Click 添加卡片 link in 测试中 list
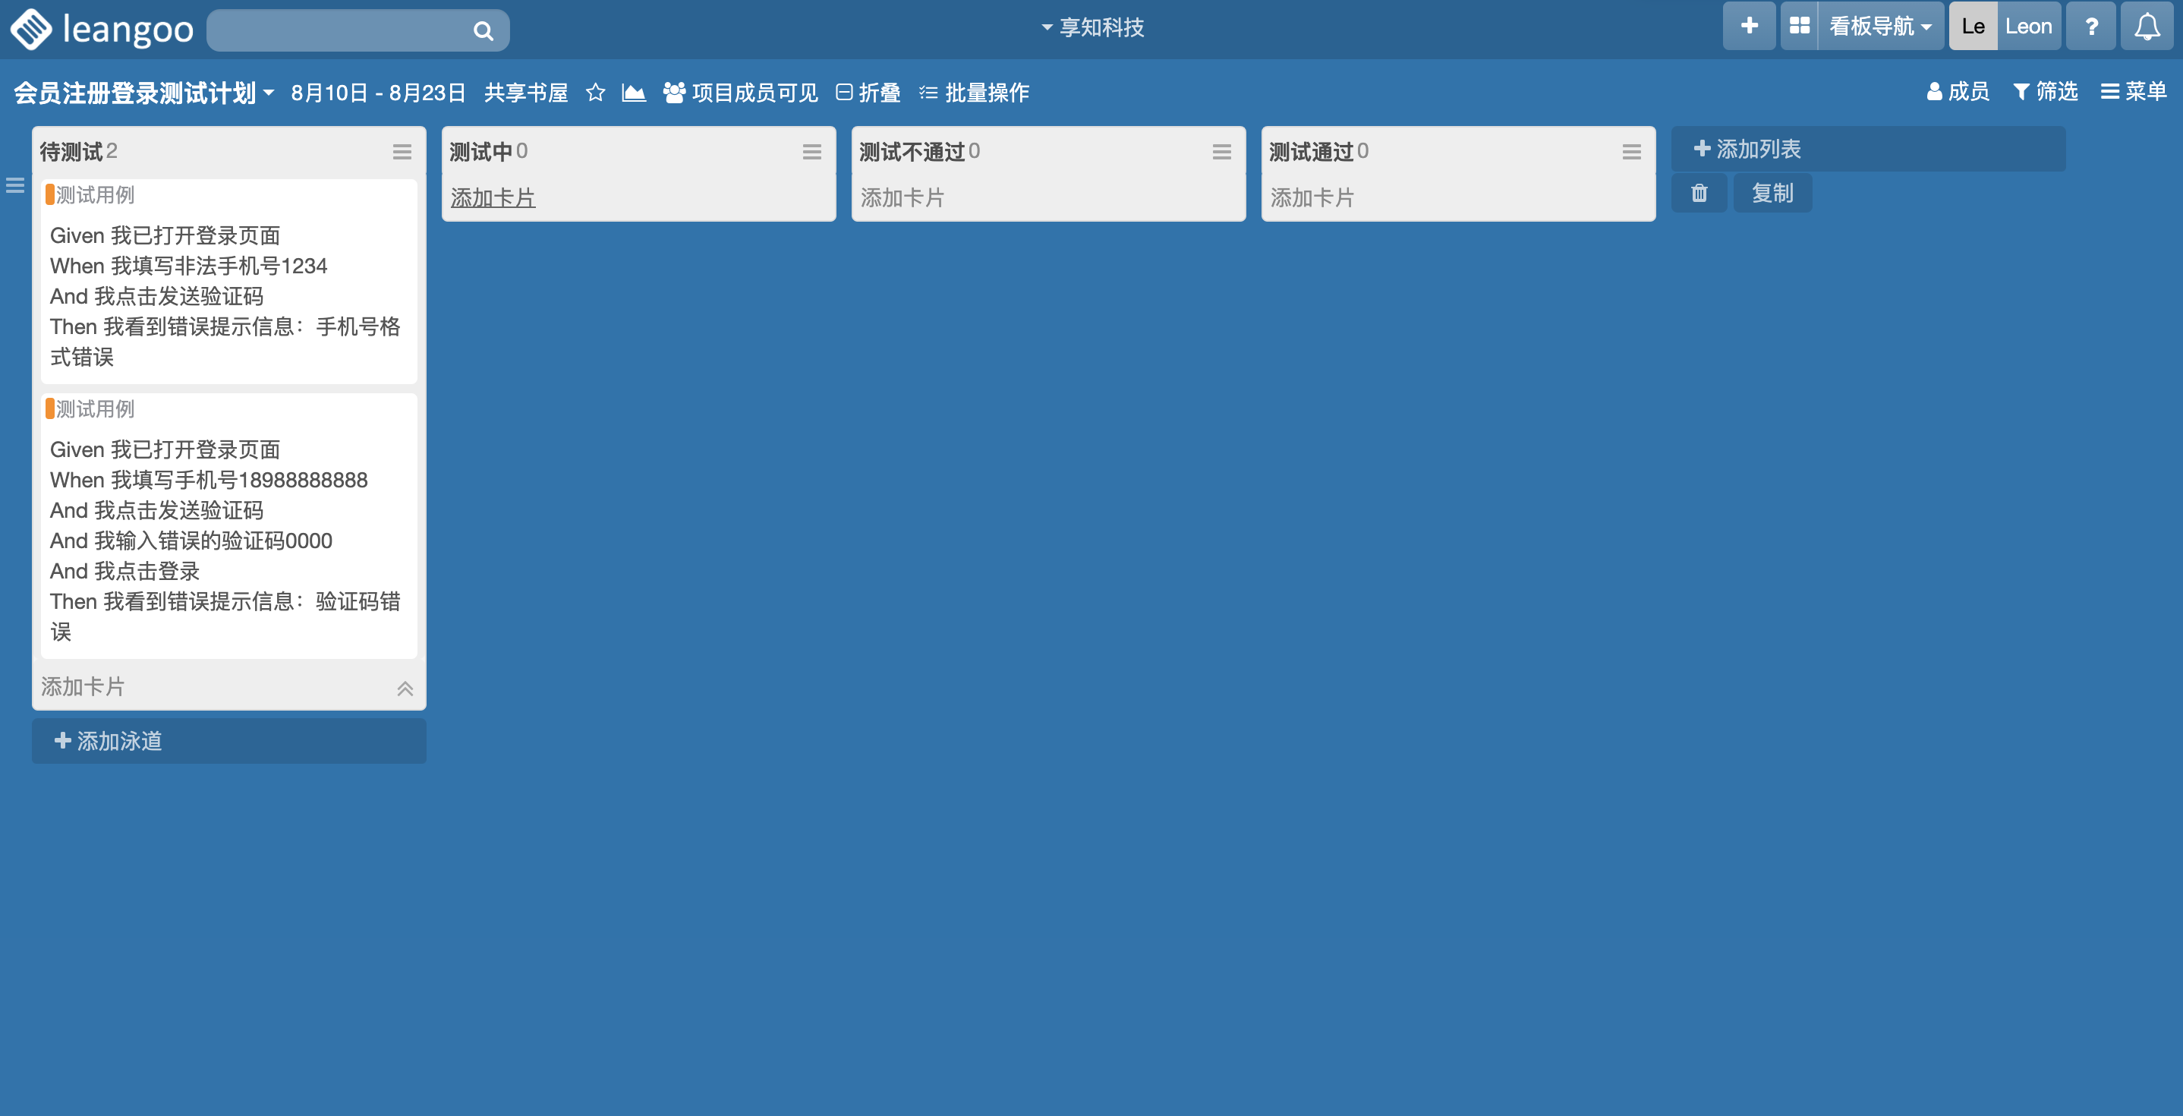Viewport: 2183px width, 1116px height. pyautogui.click(x=493, y=197)
